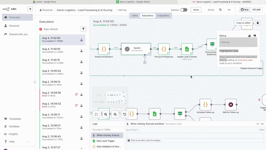Open logs panel three-dots menu

[x=258, y=124]
